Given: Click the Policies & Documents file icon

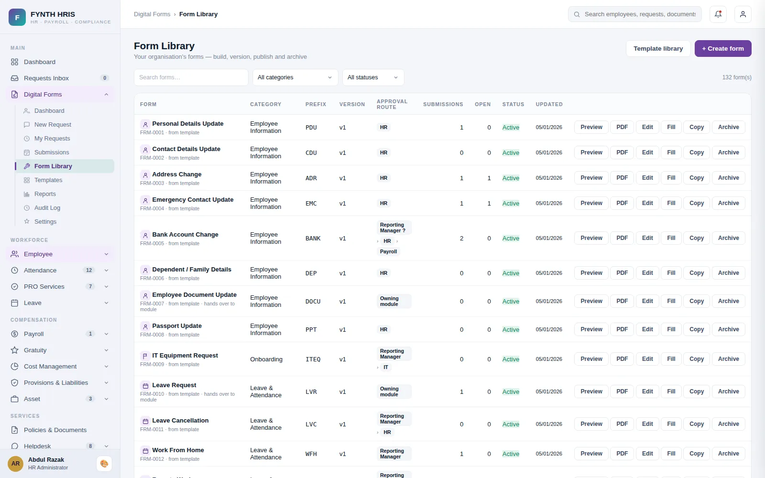Looking at the screenshot, I should coord(14,430).
